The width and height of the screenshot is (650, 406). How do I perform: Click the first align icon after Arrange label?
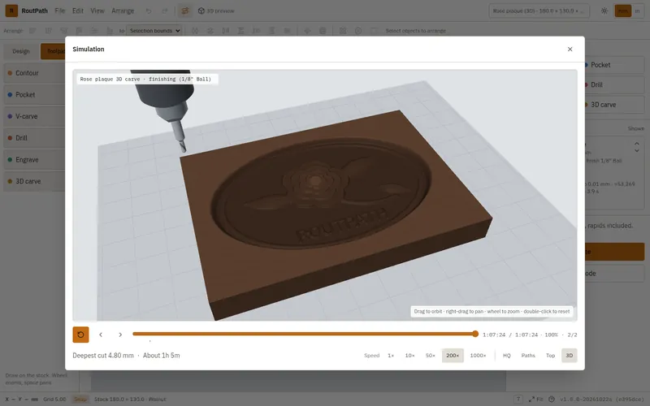(x=32, y=31)
